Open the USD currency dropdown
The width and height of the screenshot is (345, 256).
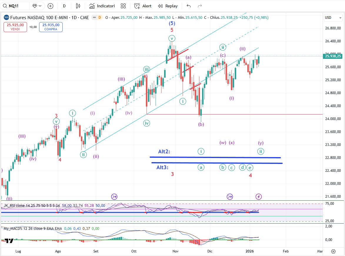333,18
